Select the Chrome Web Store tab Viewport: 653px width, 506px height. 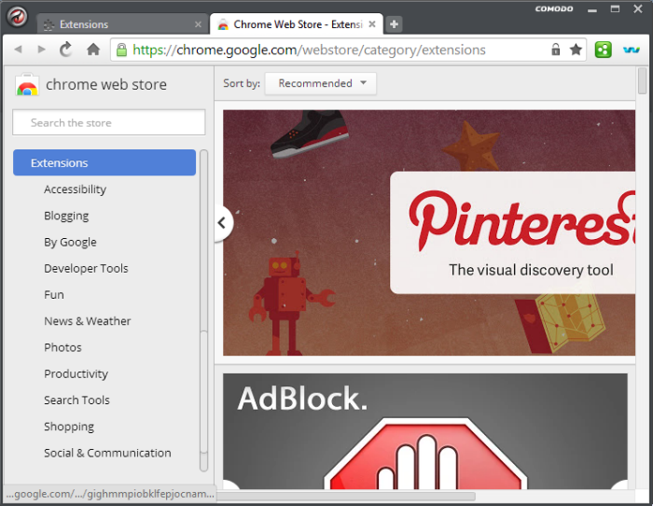tap(296, 24)
